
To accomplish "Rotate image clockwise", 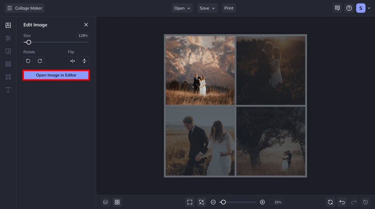I will click(39, 61).
